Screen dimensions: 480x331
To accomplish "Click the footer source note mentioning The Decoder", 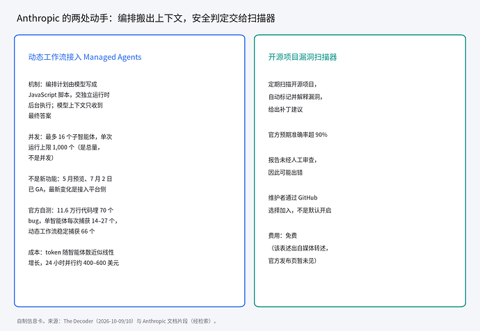I will click(x=117, y=321).
